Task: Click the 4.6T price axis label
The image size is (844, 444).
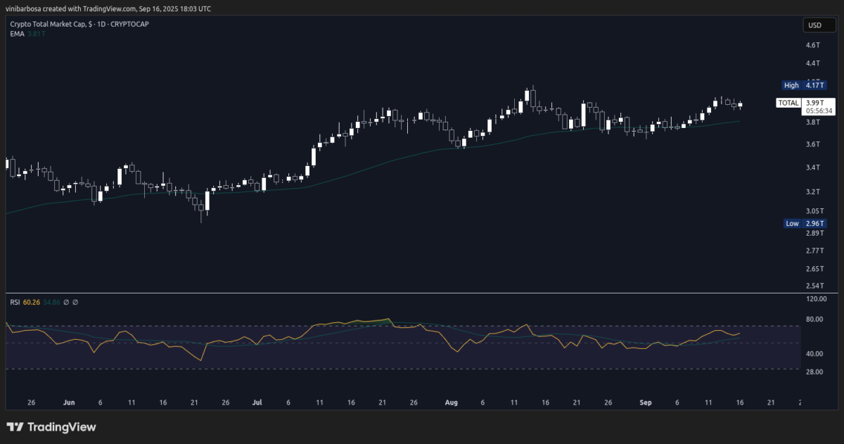Action: [812, 45]
